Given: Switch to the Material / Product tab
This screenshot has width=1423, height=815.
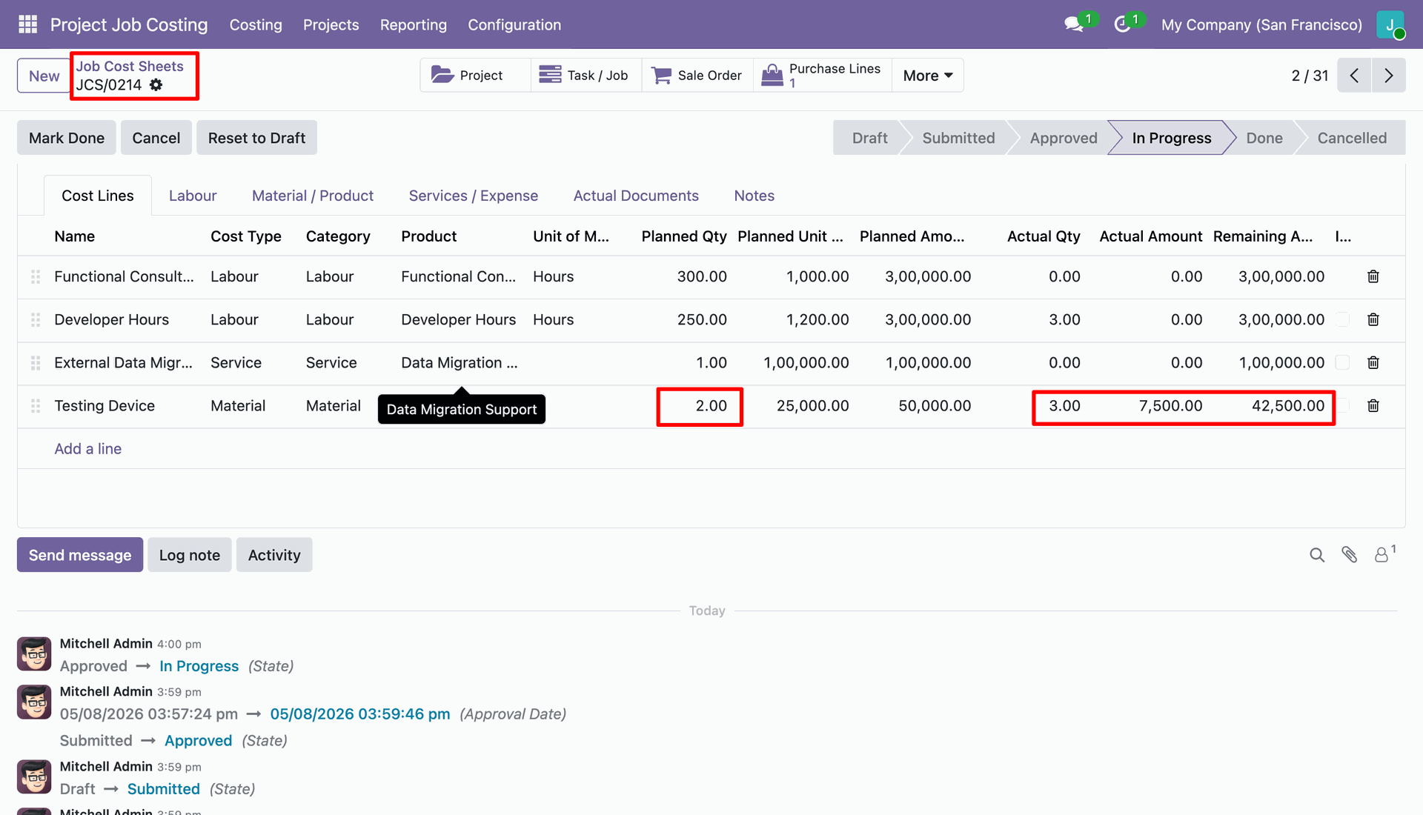Looking at the screenshot, I should [x=313, y=196].
